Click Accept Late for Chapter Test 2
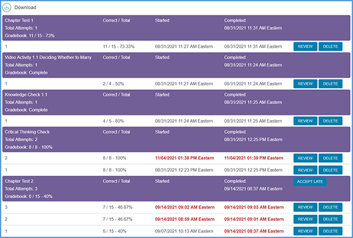This screenshot has width=353, height=238. tap(310, 182)
